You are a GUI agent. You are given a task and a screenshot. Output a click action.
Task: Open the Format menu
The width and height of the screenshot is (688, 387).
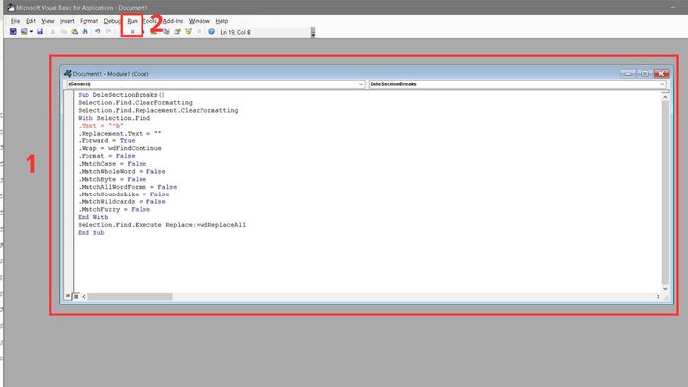(89, 21)
